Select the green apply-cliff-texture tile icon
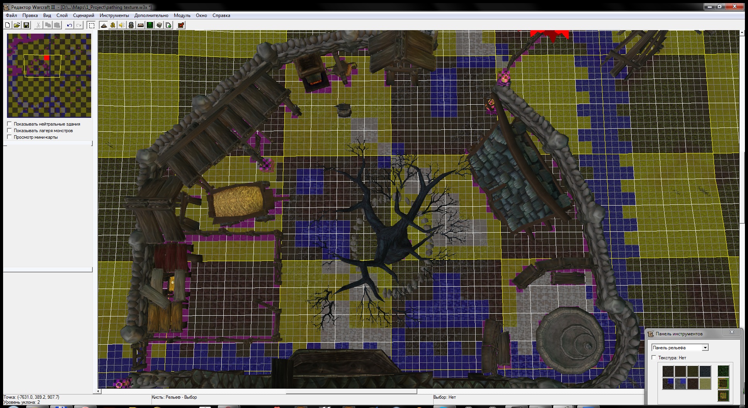 coord(723,371)
